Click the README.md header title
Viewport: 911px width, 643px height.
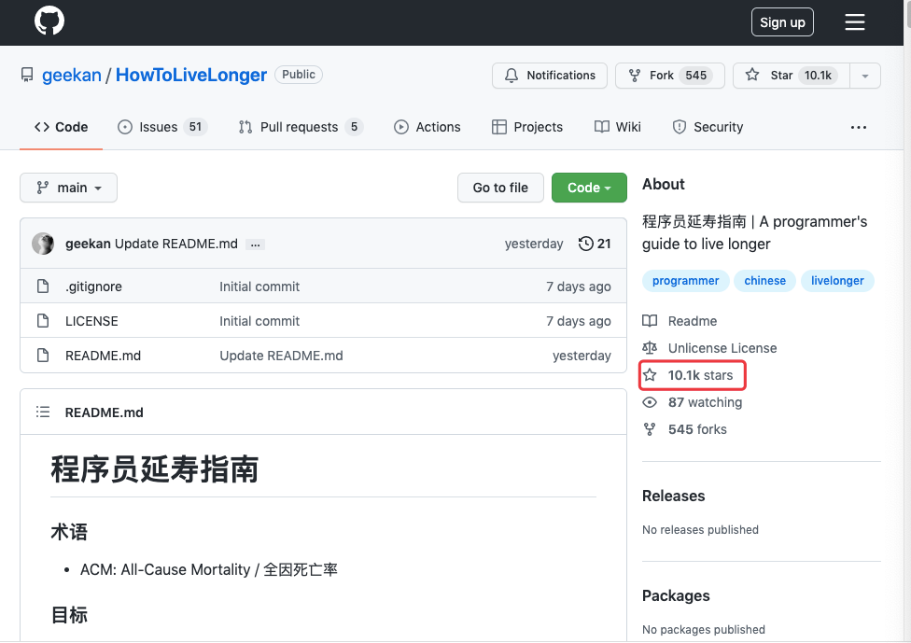[104, 412]
